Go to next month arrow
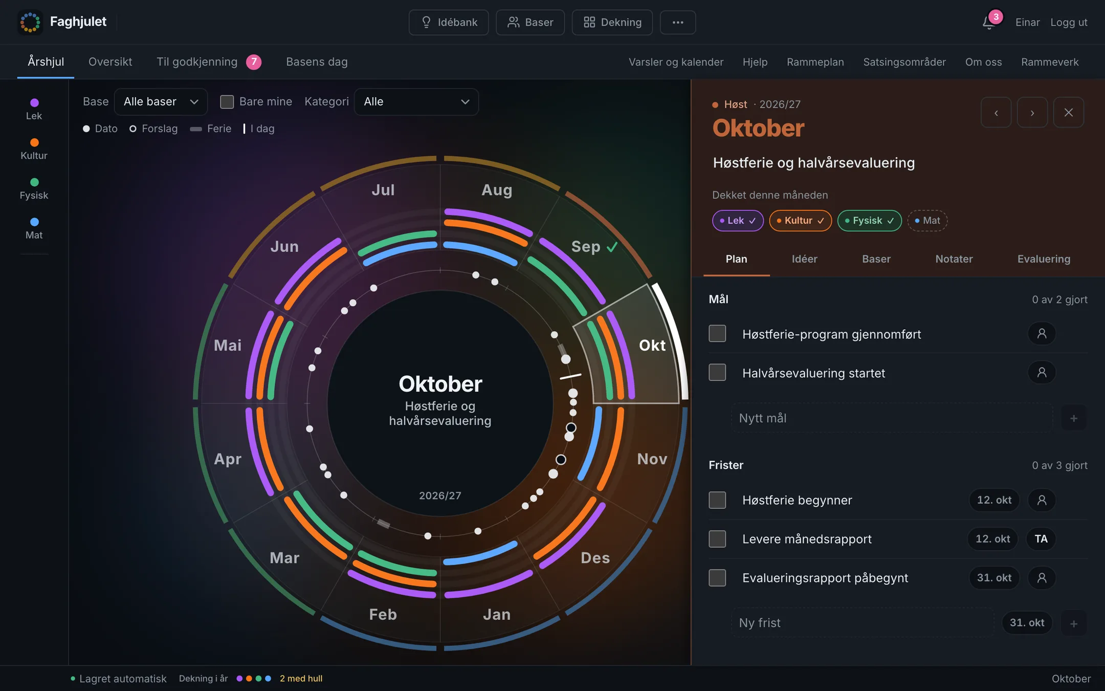Screen dimensions: 1105x691 point(1032,112)
